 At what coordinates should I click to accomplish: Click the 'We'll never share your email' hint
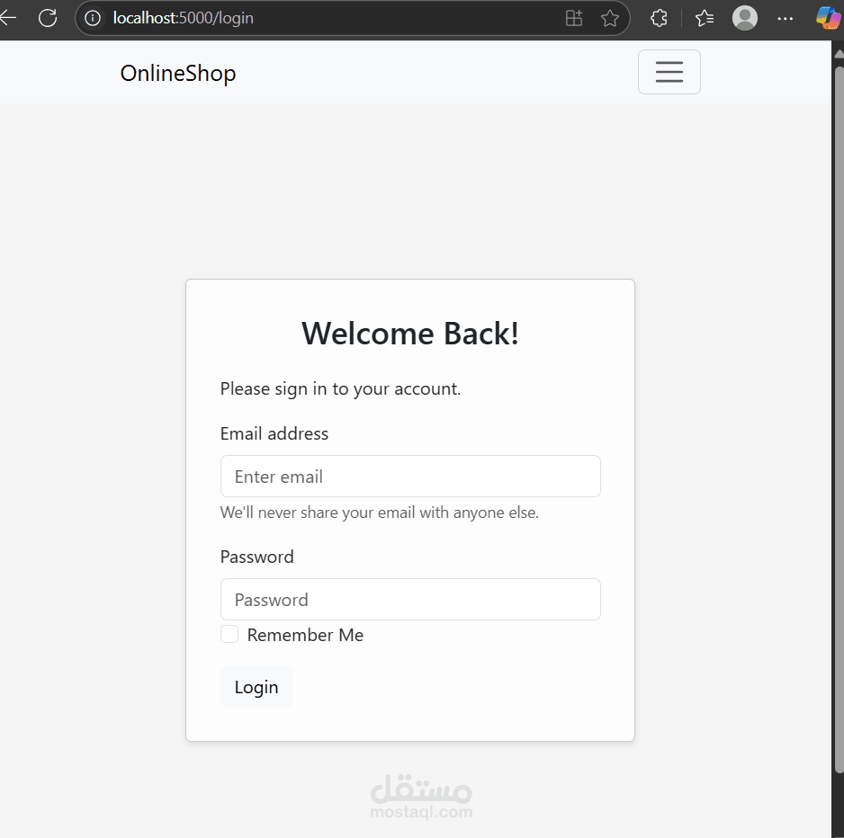(380, 513)
